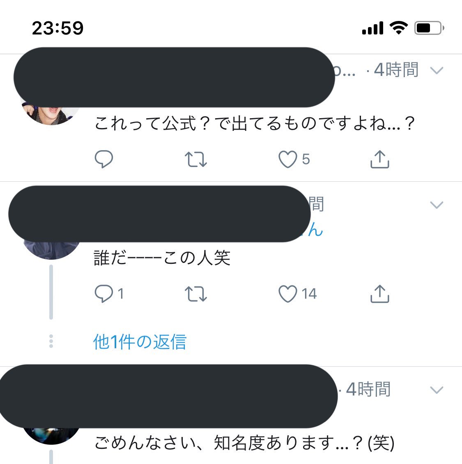The height and width of the screenshot is (464, 462).
Task: Open the second tweet's chevron menu
Action: (x=437, y=205)
